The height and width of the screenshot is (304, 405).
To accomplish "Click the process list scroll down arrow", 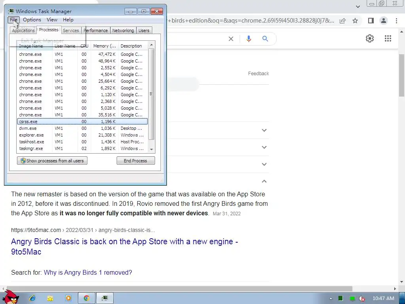I will point(151,149).
